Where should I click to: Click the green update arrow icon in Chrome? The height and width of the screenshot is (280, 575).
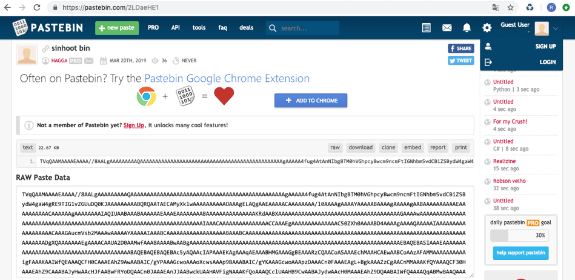[x=566, y=7]
